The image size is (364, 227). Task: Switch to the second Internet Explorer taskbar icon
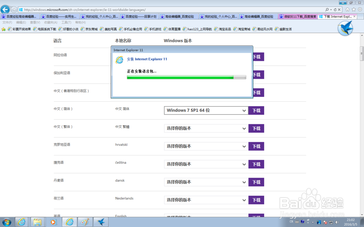pyautogui.click(x=69, y=222)
